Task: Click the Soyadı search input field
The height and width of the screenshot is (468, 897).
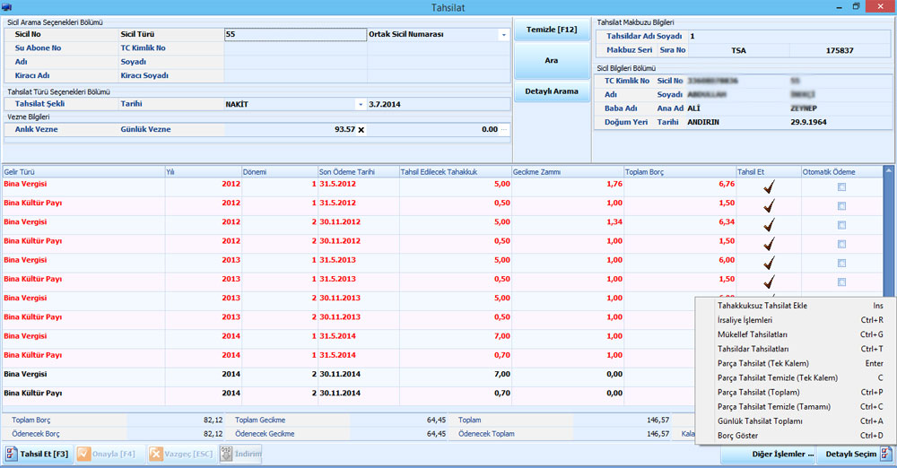Action: click(x=439, y=62)
